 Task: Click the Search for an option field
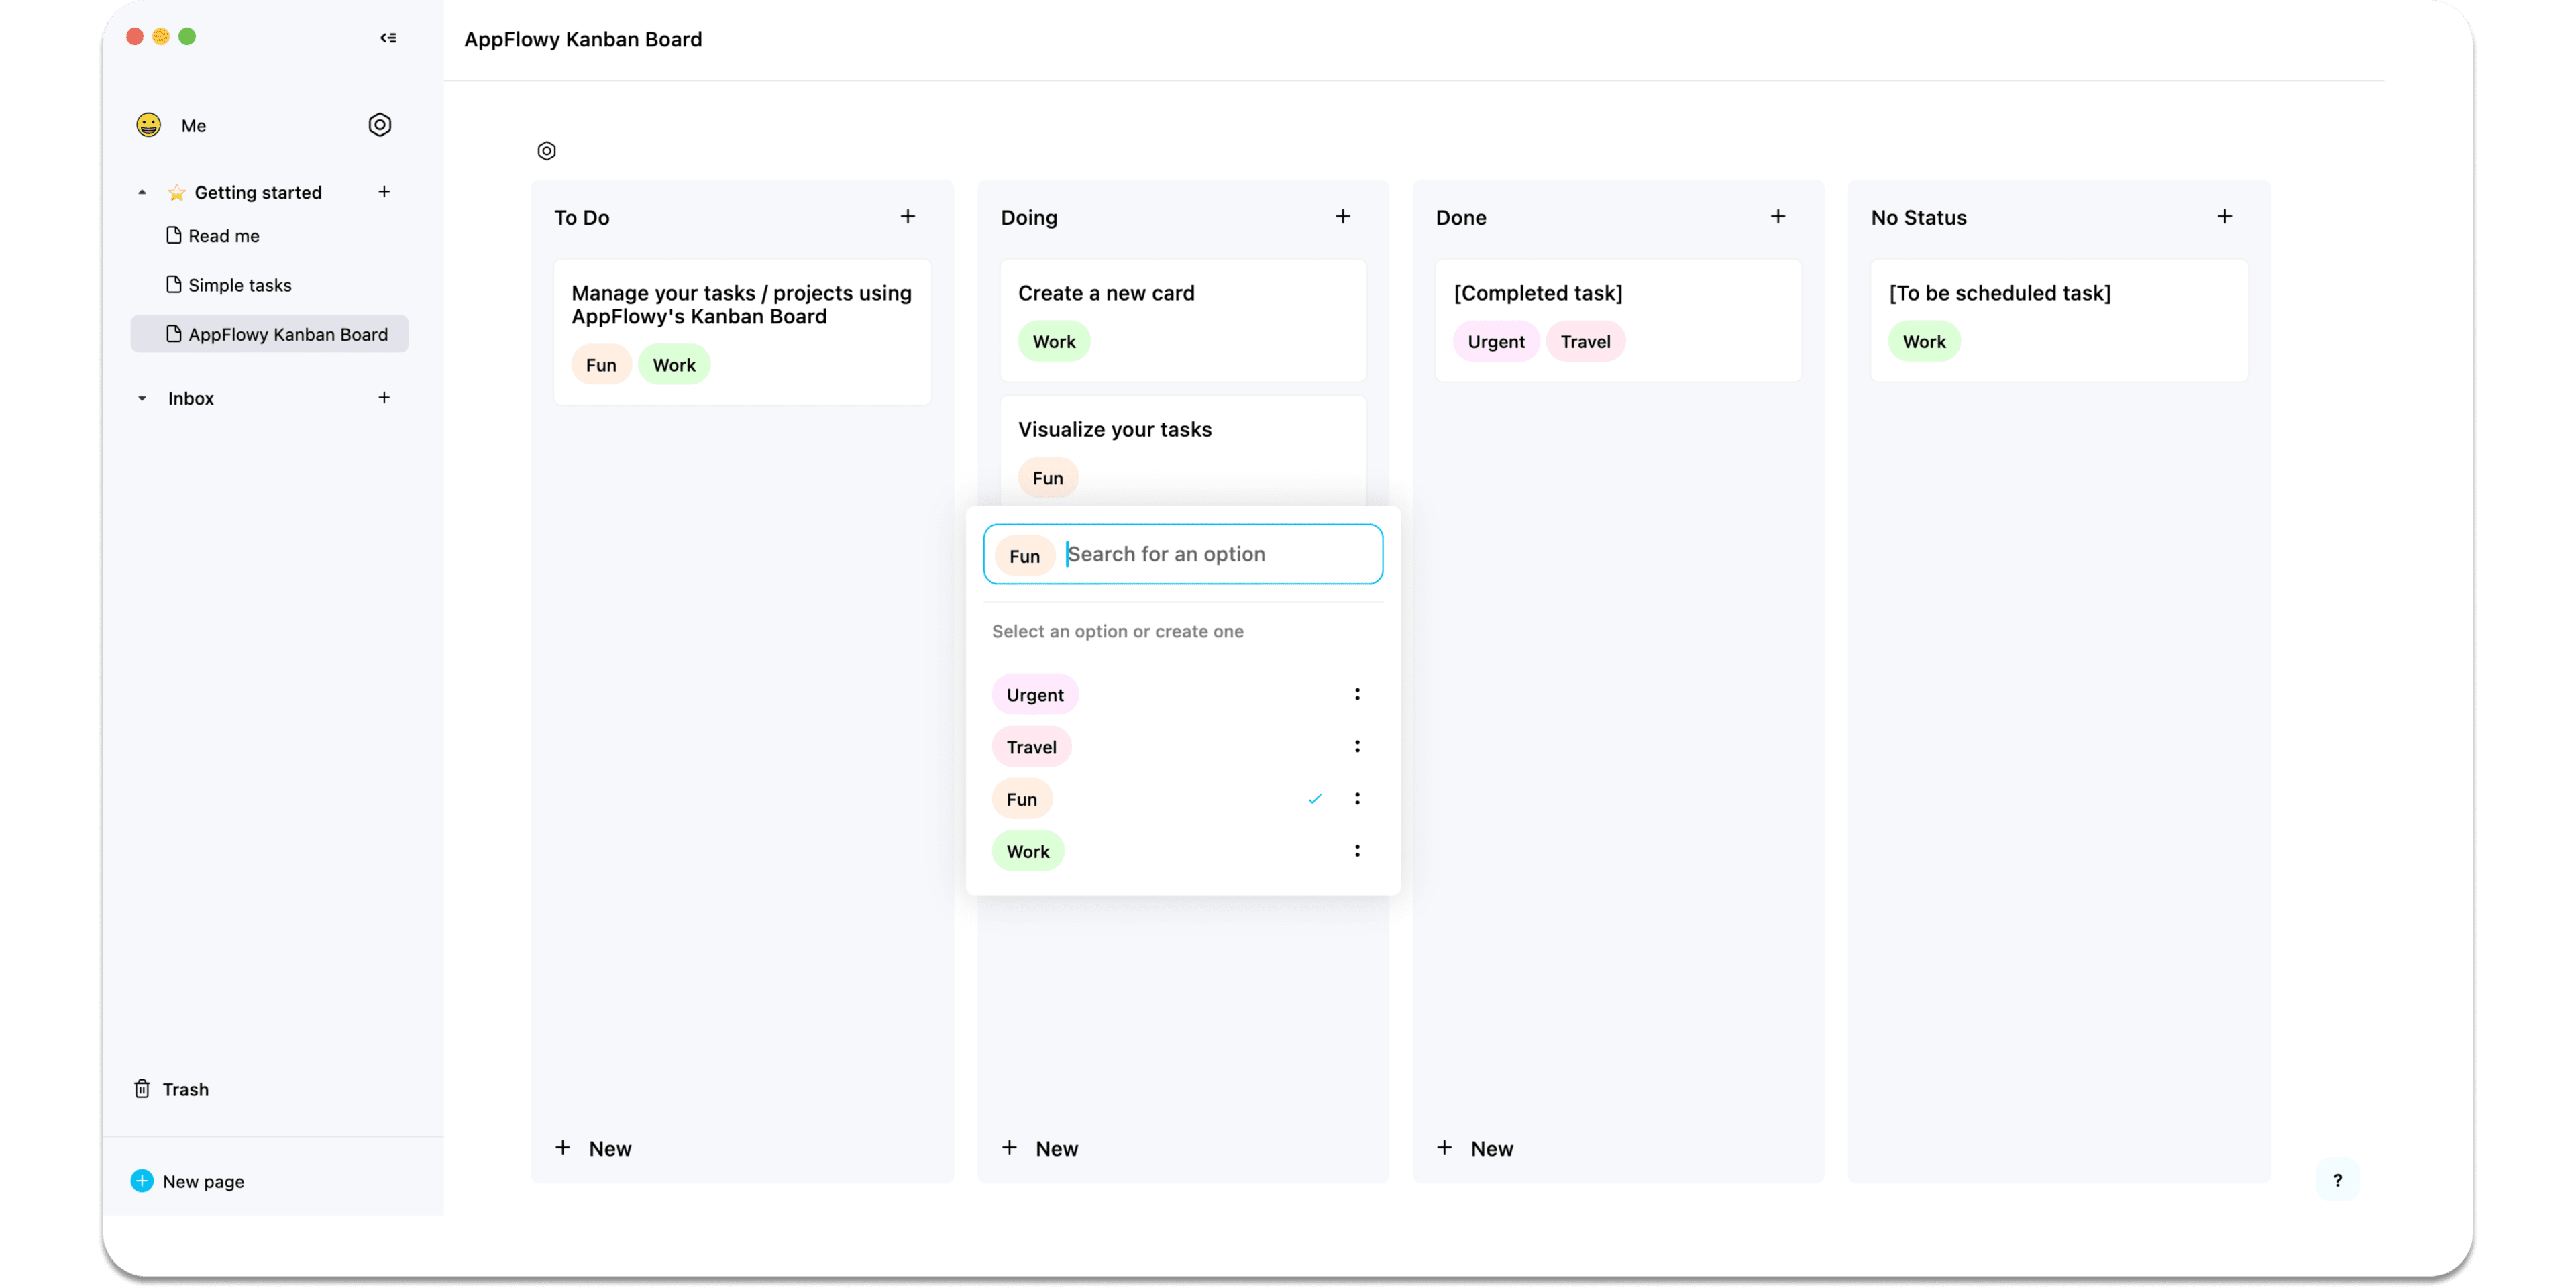pyautogui.click(x=1200, y=554)
